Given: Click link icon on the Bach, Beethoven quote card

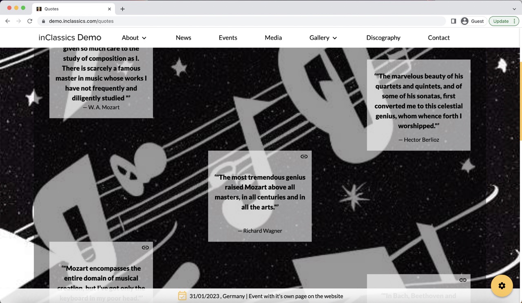Looking at the screenshot, I should [x=463, y=280].
